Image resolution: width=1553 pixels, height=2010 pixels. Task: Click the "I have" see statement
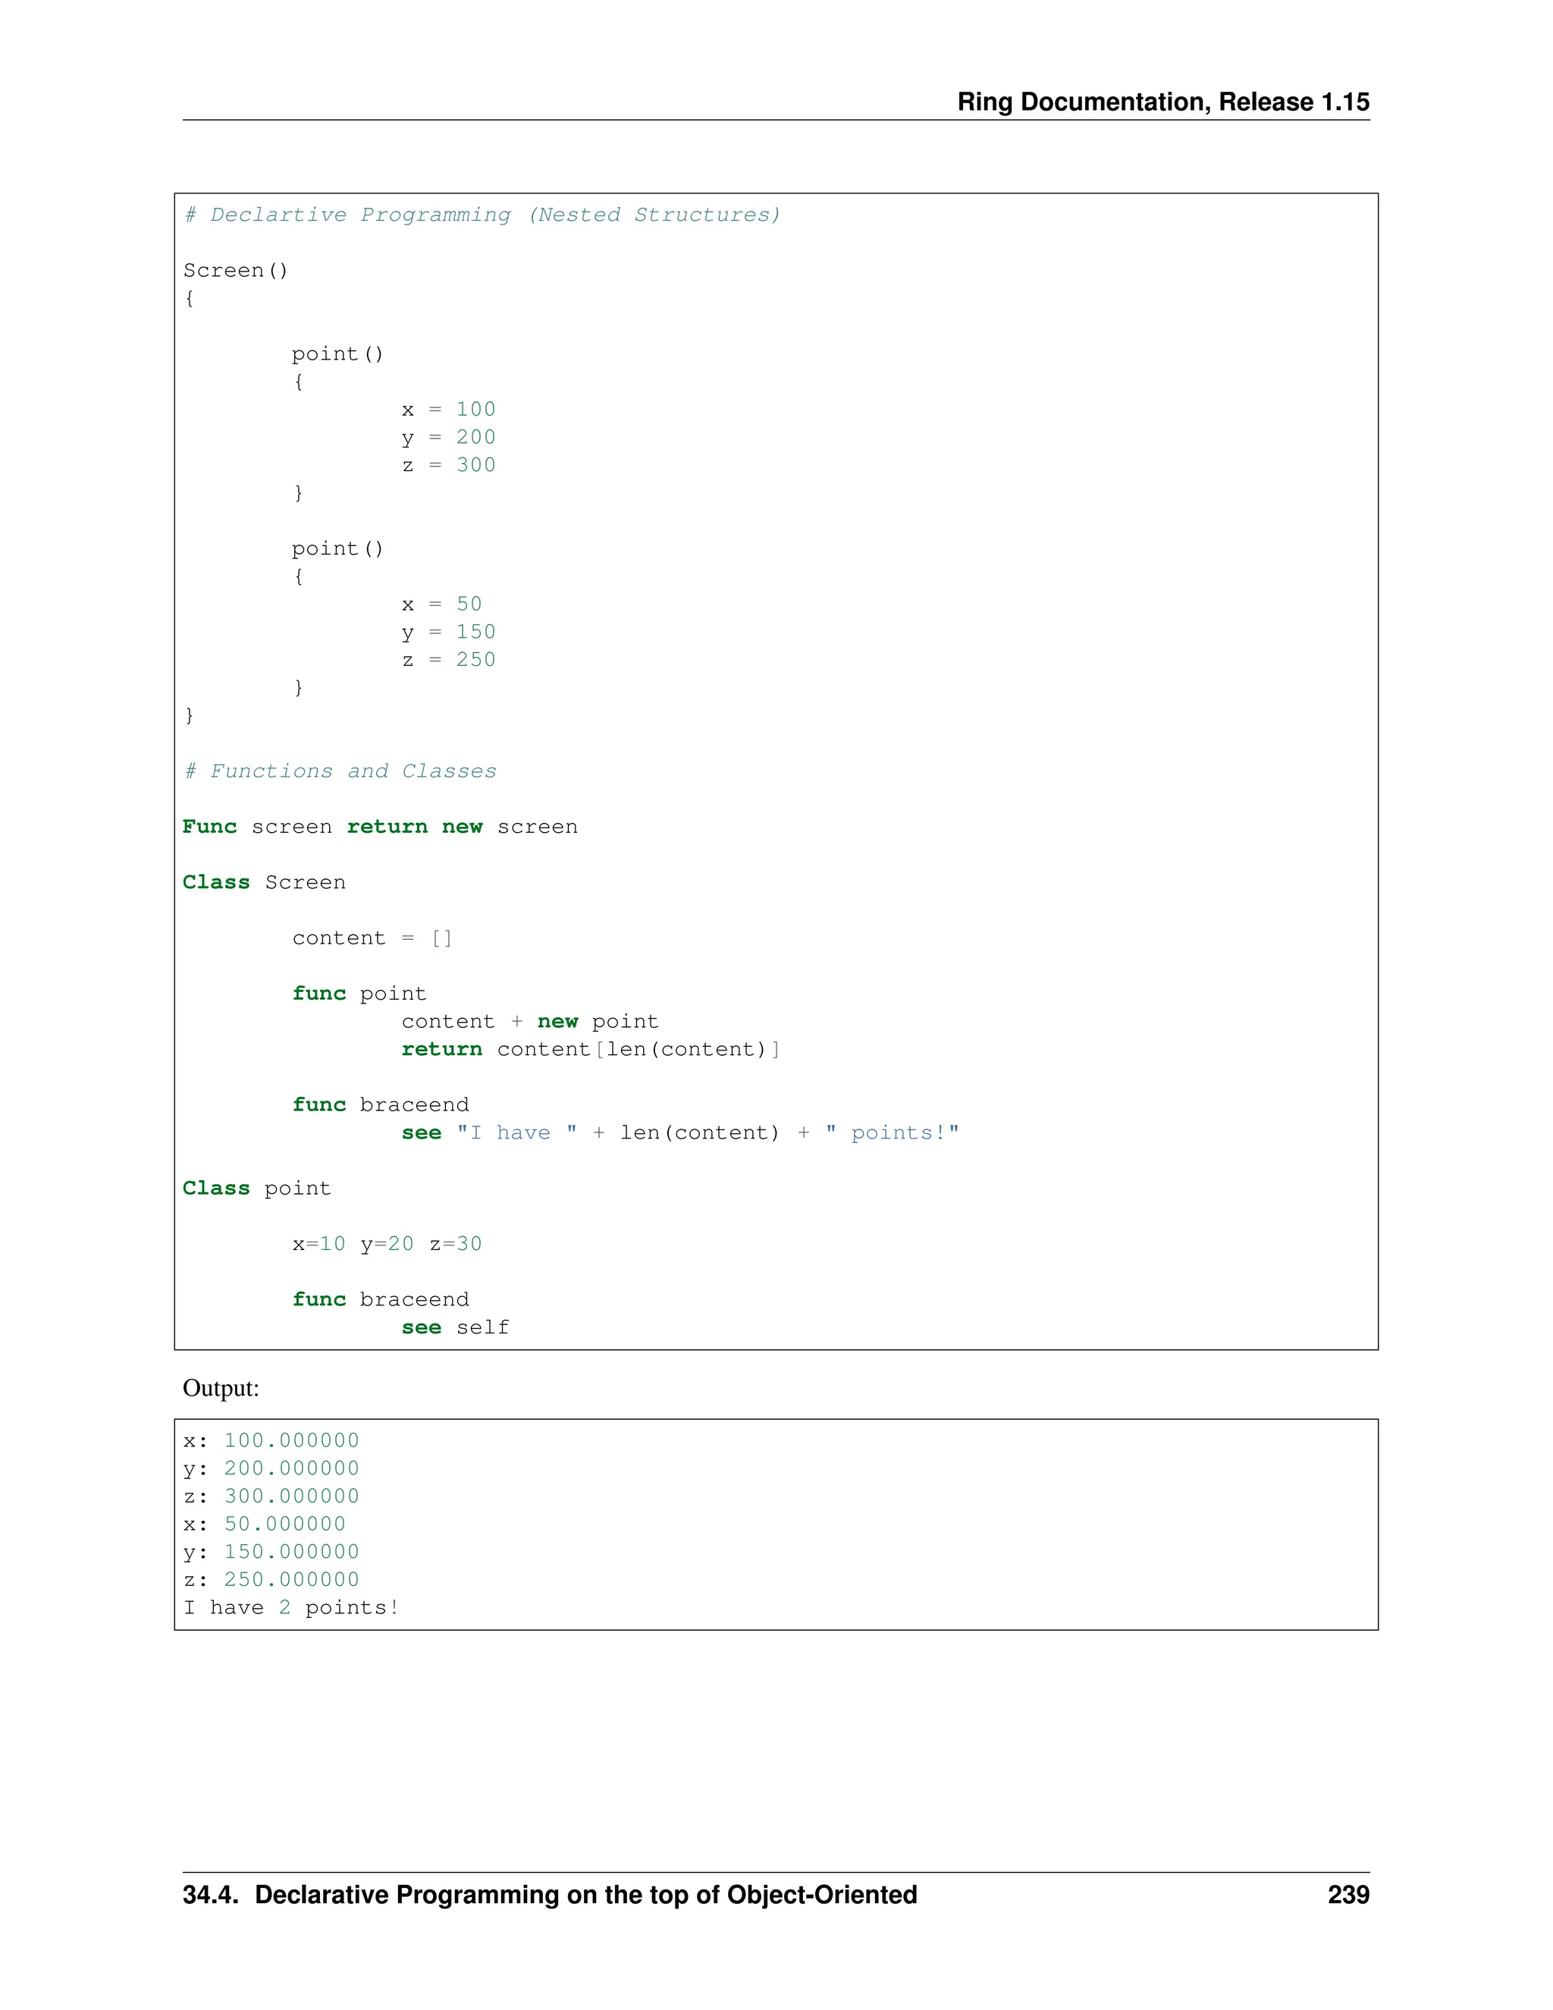(680, 1133)
